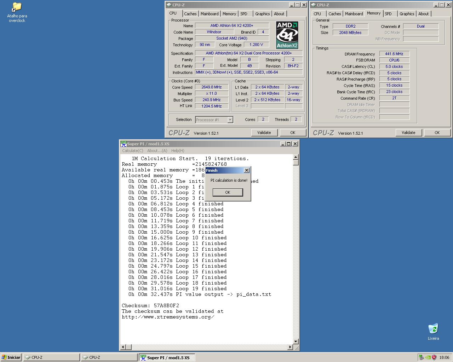Open About tab in right CPU-Z window
The image size is (453, 362).
(424, 14)
